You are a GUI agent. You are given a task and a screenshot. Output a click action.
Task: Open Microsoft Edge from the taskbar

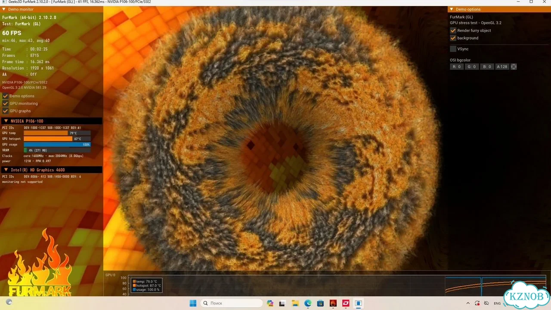click(308, 303)
